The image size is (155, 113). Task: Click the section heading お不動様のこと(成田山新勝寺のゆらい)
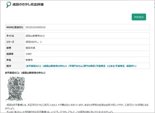[25, 73]
